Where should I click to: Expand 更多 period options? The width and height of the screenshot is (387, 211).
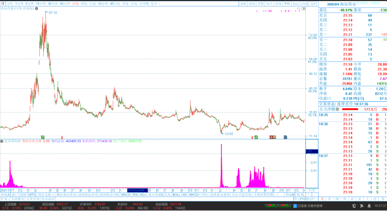click(x=155, y=4)
